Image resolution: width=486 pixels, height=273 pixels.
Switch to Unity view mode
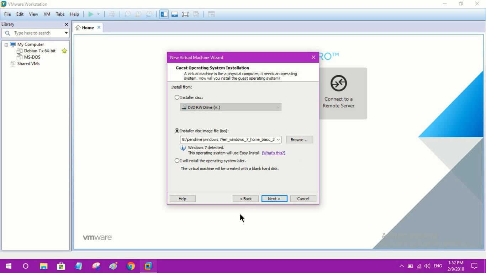click(196, 14)
